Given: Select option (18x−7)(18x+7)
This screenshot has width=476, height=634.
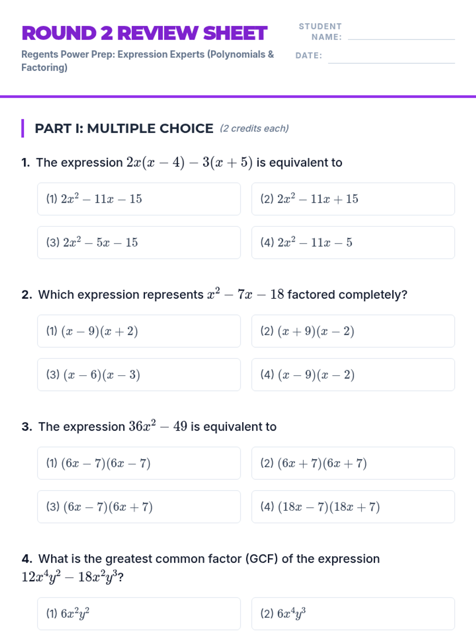Looking at the screenshot, I should [353, 507].
